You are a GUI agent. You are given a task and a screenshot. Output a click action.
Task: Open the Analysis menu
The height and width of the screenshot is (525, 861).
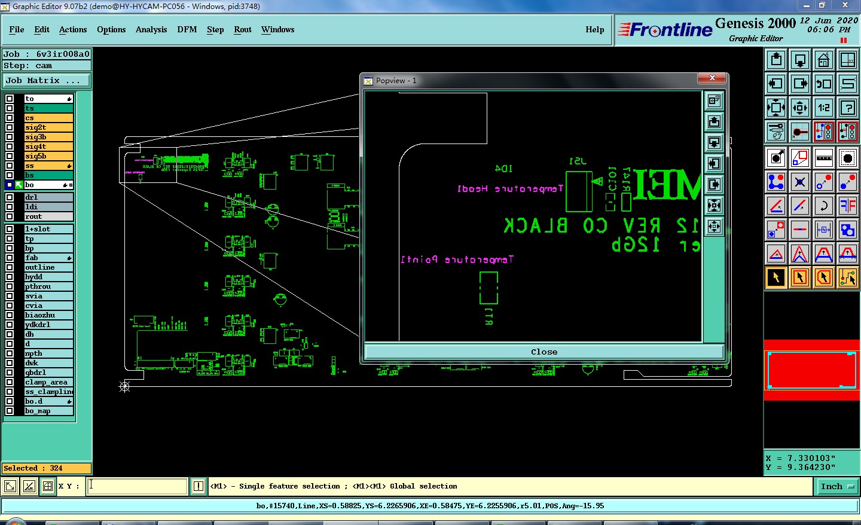coord(151,29)
